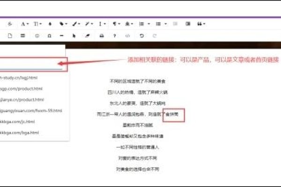Open the font family dropdown
This screenshot has width=281, height=187.
[x=25, y=24]
